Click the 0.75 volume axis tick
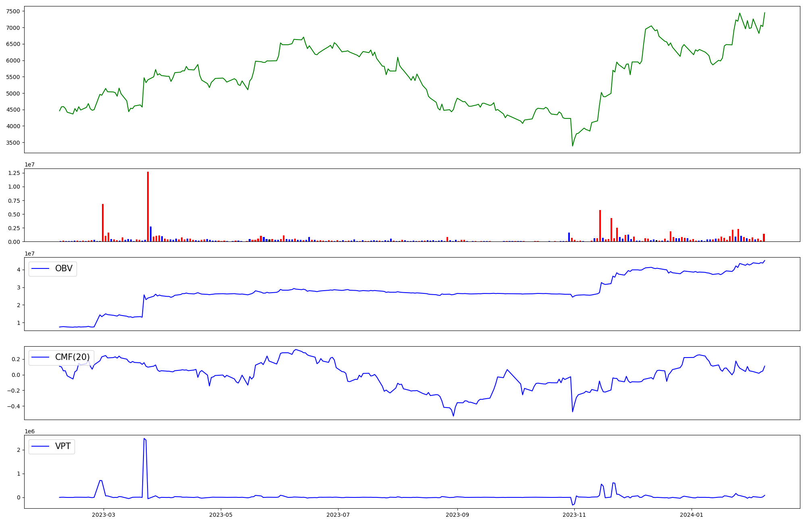Viewport: 806px width, 524px height. click(x=14, y=201)
